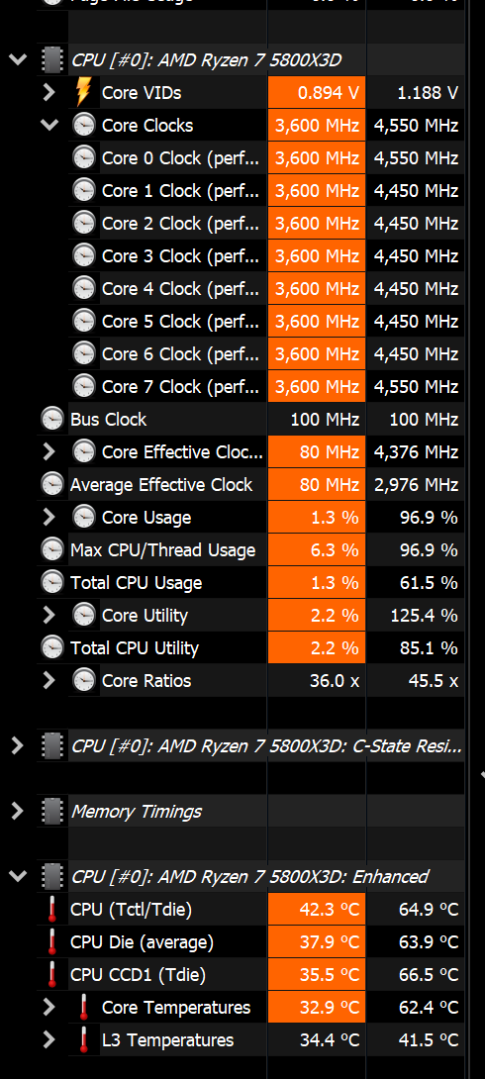Screen dimensions: 485x1079
Task: Collapse the Core Clocks group
Action: (x=49, y=126)
